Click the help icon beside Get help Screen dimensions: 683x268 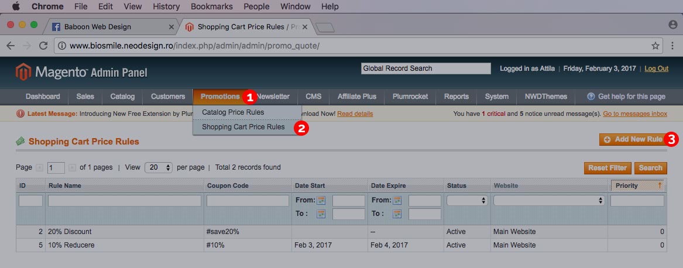pos(591,97)
